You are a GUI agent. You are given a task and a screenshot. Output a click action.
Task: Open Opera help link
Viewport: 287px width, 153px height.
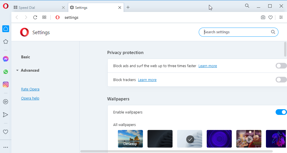tap(30, 98)
